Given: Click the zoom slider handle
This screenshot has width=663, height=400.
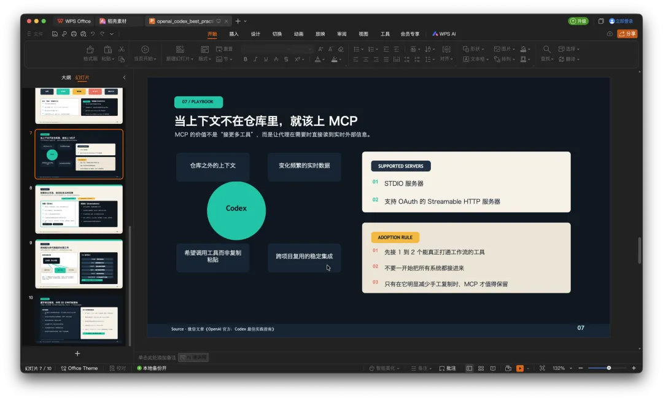Looking at the screenshot, I should [609, 368].
